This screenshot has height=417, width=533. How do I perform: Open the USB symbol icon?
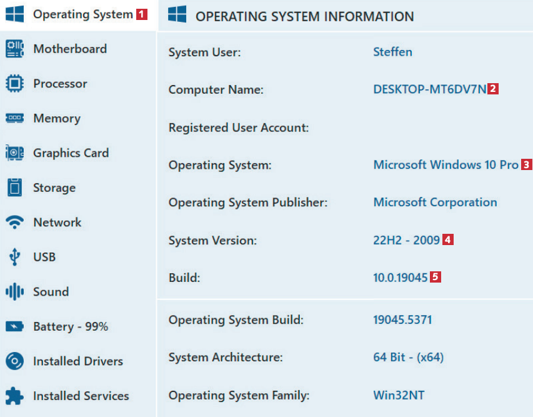(14, 257)
